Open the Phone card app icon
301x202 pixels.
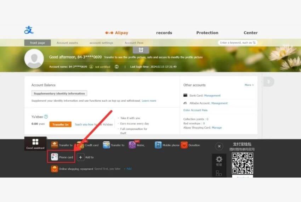click(55, 157)
